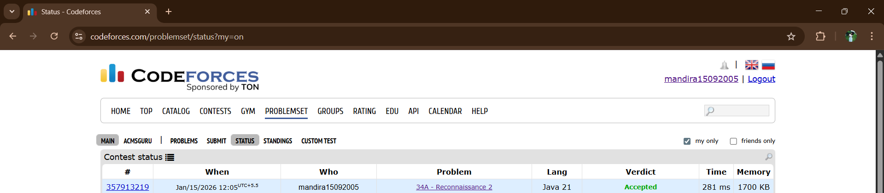Open the GYM menu item
The height and width of the screenshot is (193, 884).
click(x=248, y=111)
